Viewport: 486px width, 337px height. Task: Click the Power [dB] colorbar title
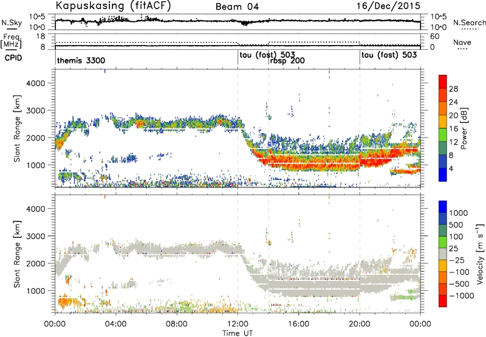[x=464, y=128]
